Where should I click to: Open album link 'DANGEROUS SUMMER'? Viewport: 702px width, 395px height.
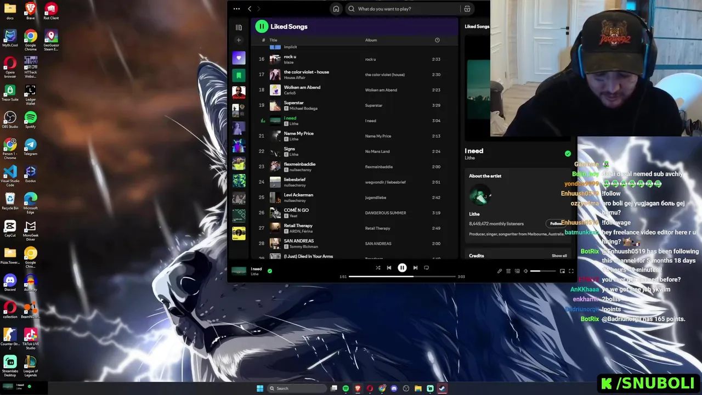[x=386, y=213]
